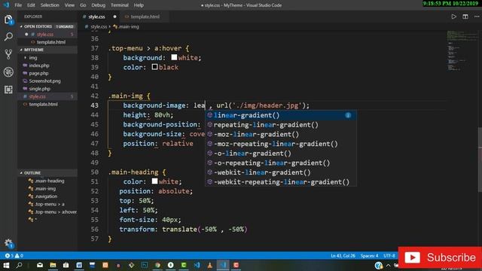The width and height of the screenshot is (482, 271).
Task: Open the Edit menu
Action: coord(31,5)
